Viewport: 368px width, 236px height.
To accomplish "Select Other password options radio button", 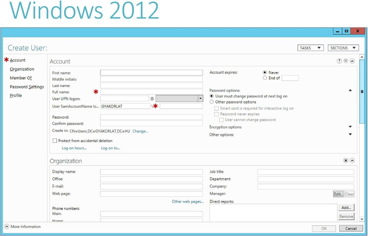I will click(x=212, y=102).
